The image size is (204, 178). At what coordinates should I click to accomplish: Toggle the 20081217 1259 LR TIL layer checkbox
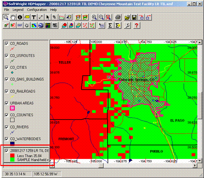click(x=6, y=151)
